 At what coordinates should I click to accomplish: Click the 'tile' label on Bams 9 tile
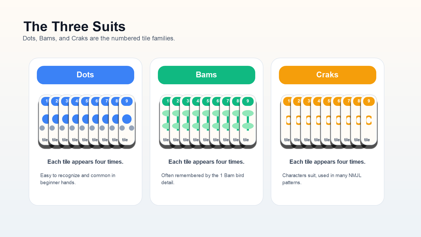(x=246, y=140)
